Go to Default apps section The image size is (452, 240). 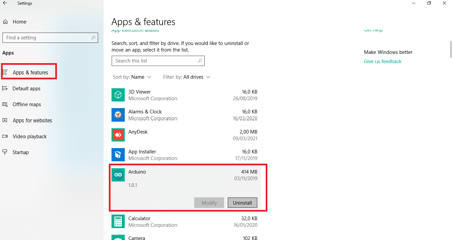[26, 89]
